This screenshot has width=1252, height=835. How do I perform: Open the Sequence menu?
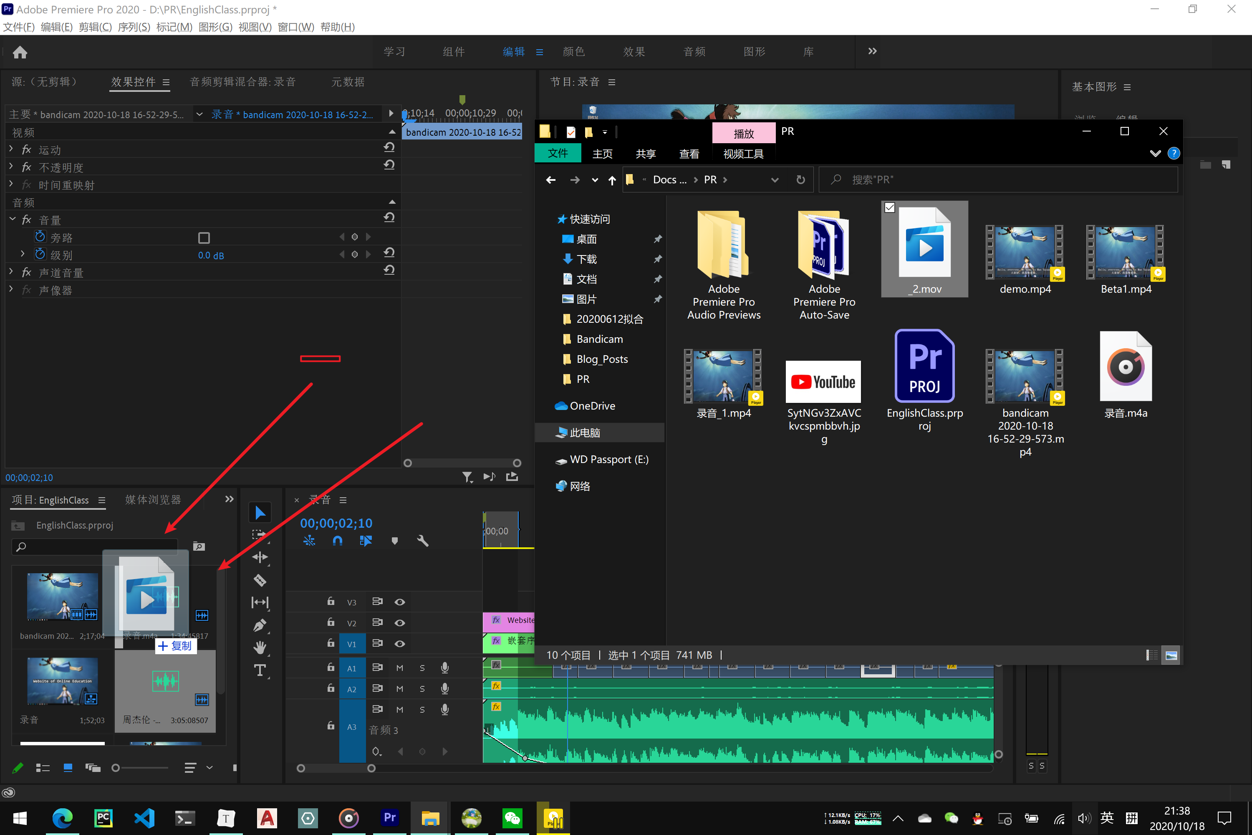point(134,27)
